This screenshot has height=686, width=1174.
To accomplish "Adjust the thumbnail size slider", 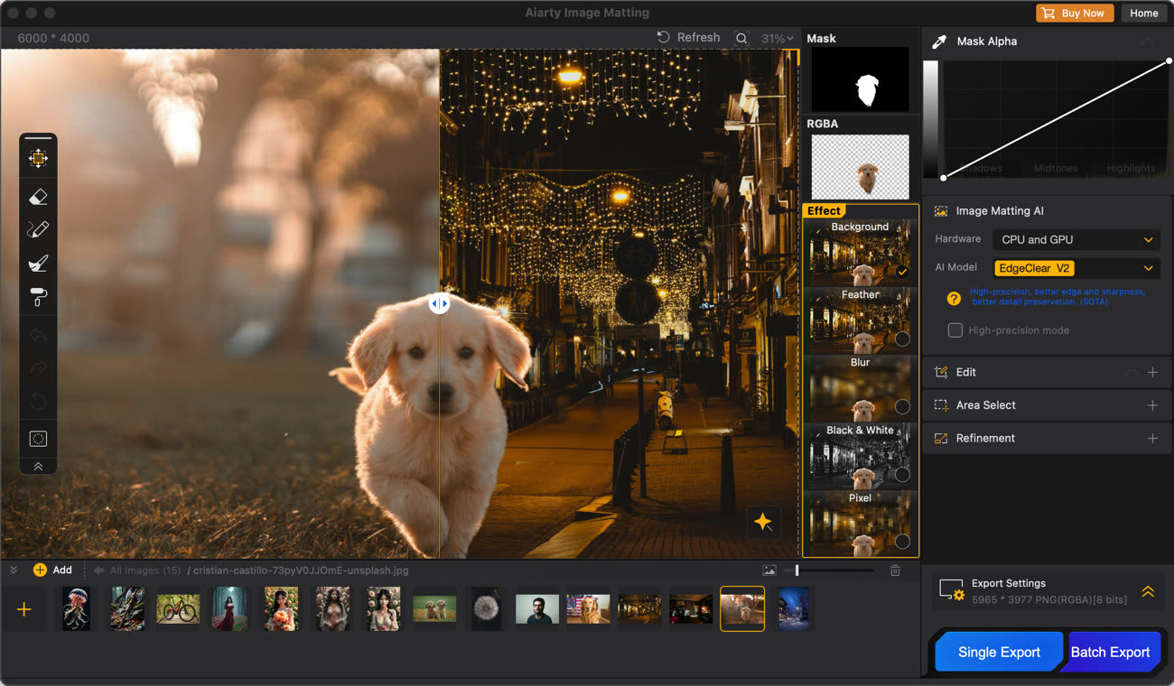I will coord(797,570).
